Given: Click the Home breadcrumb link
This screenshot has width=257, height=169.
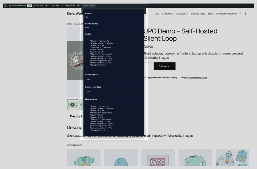Looking at the screenshot, I should pyautogui.click(x=69, y=23).
